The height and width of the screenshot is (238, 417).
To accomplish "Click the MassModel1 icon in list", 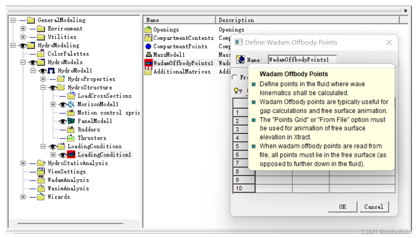I will coord(148,55).
